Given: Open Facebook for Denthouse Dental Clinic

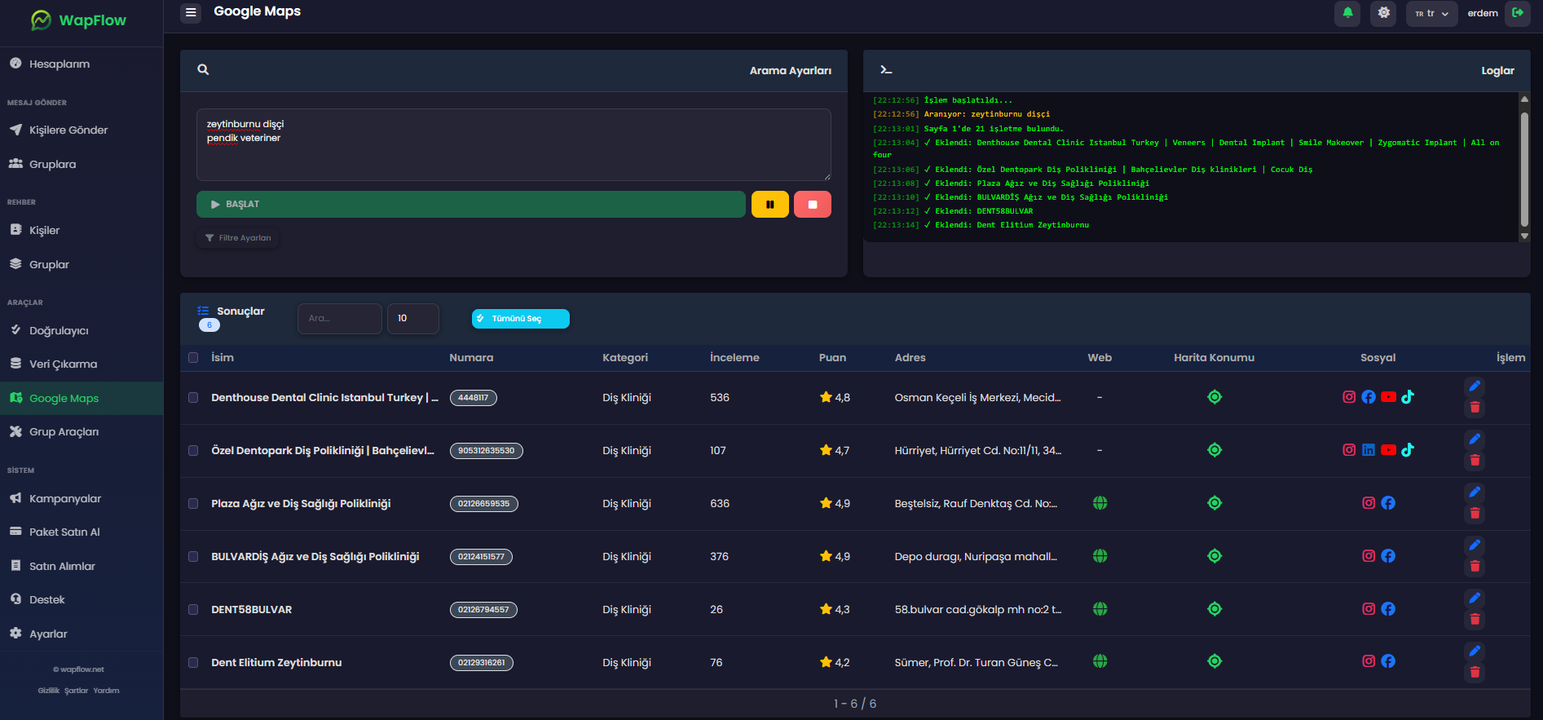Looking at the screenshot, I should (1369, 397).
